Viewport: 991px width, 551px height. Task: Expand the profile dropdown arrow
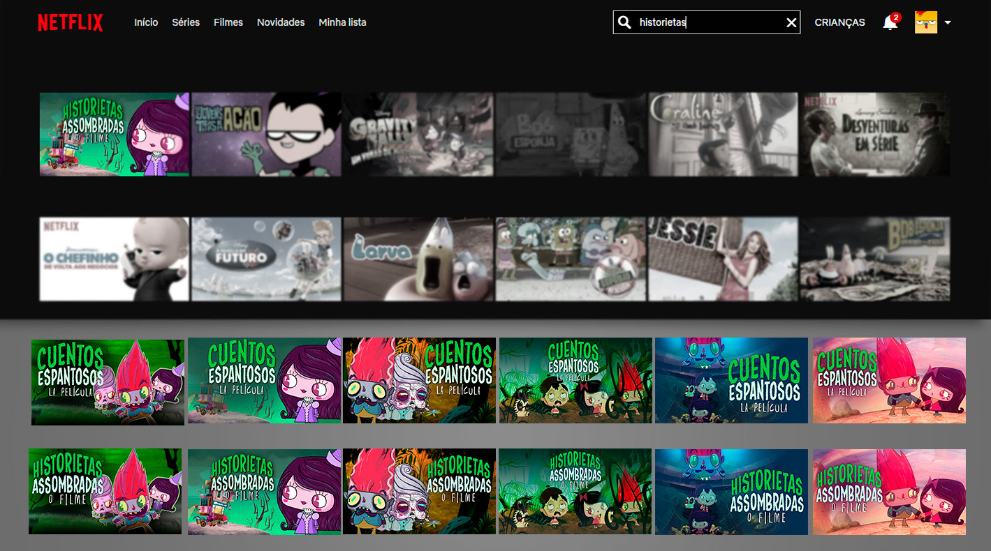(948, 22)
